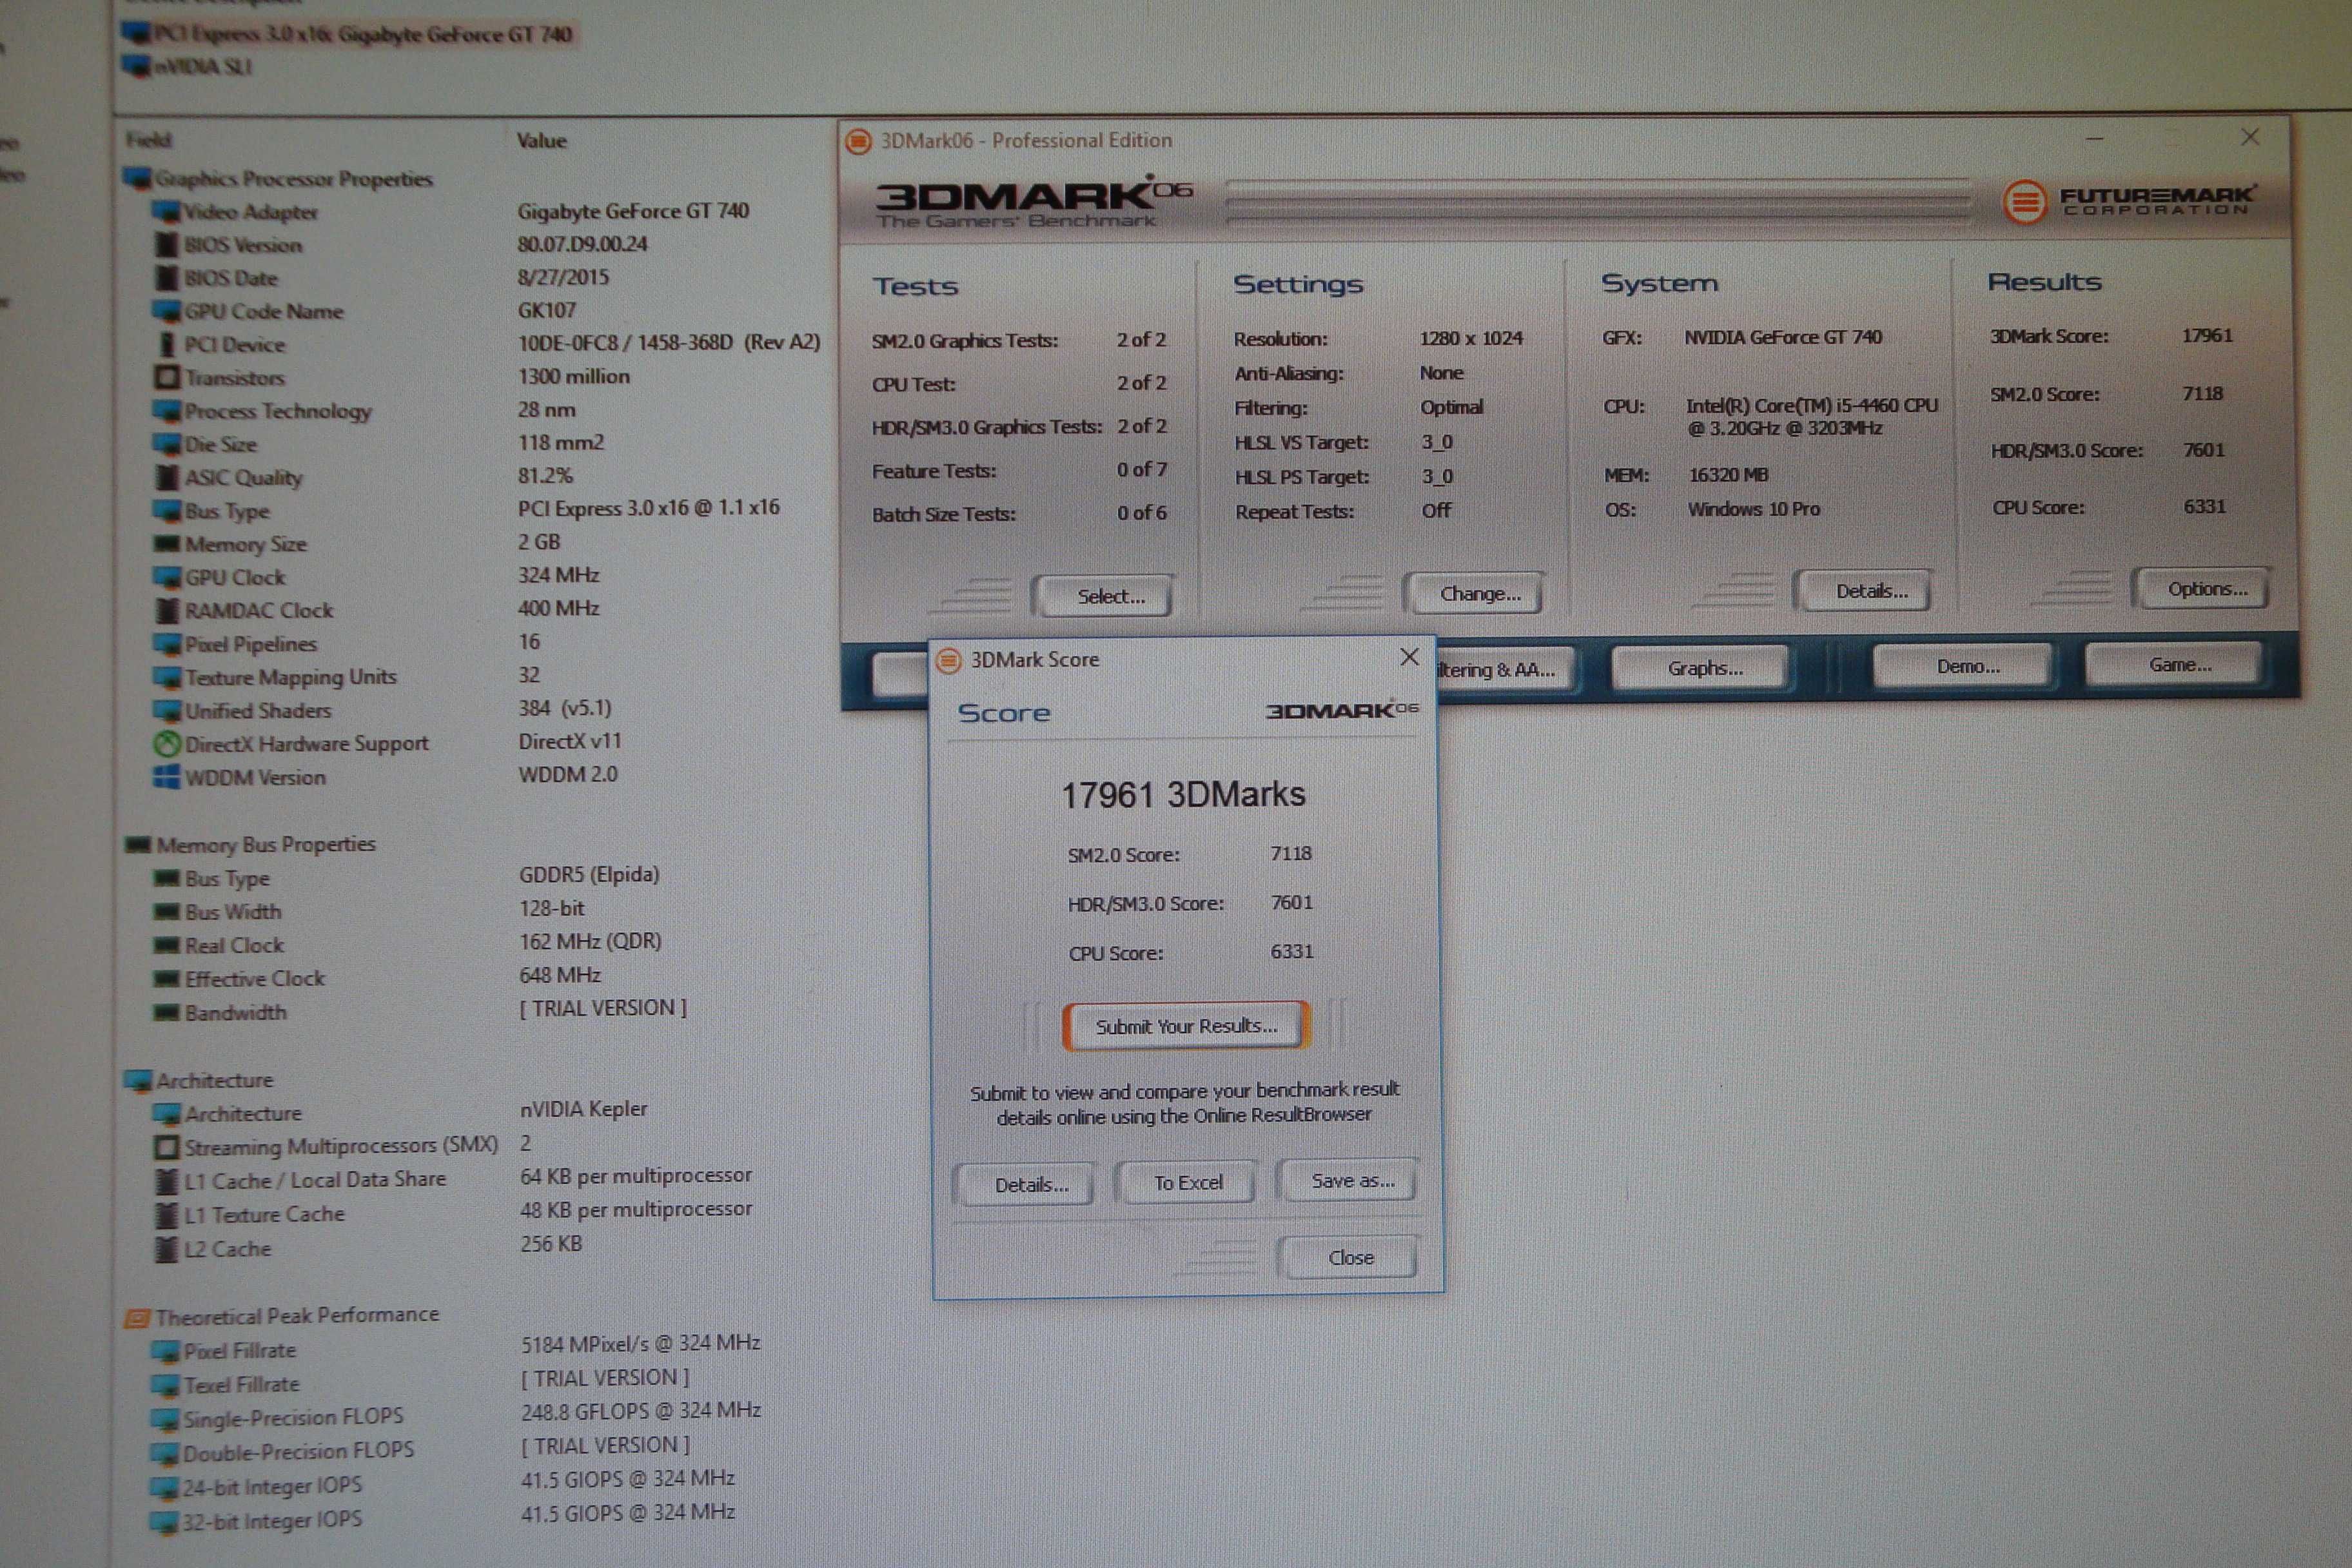2352x1568 pixels.
Task: Click the Memory Bus Properties header icon
Action: pyautogui.click(x=137, y=845)
